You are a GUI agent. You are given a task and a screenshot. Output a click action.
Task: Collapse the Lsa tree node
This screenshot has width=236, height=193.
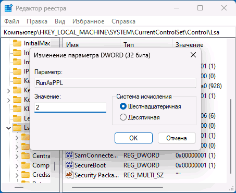coord(8,128)
